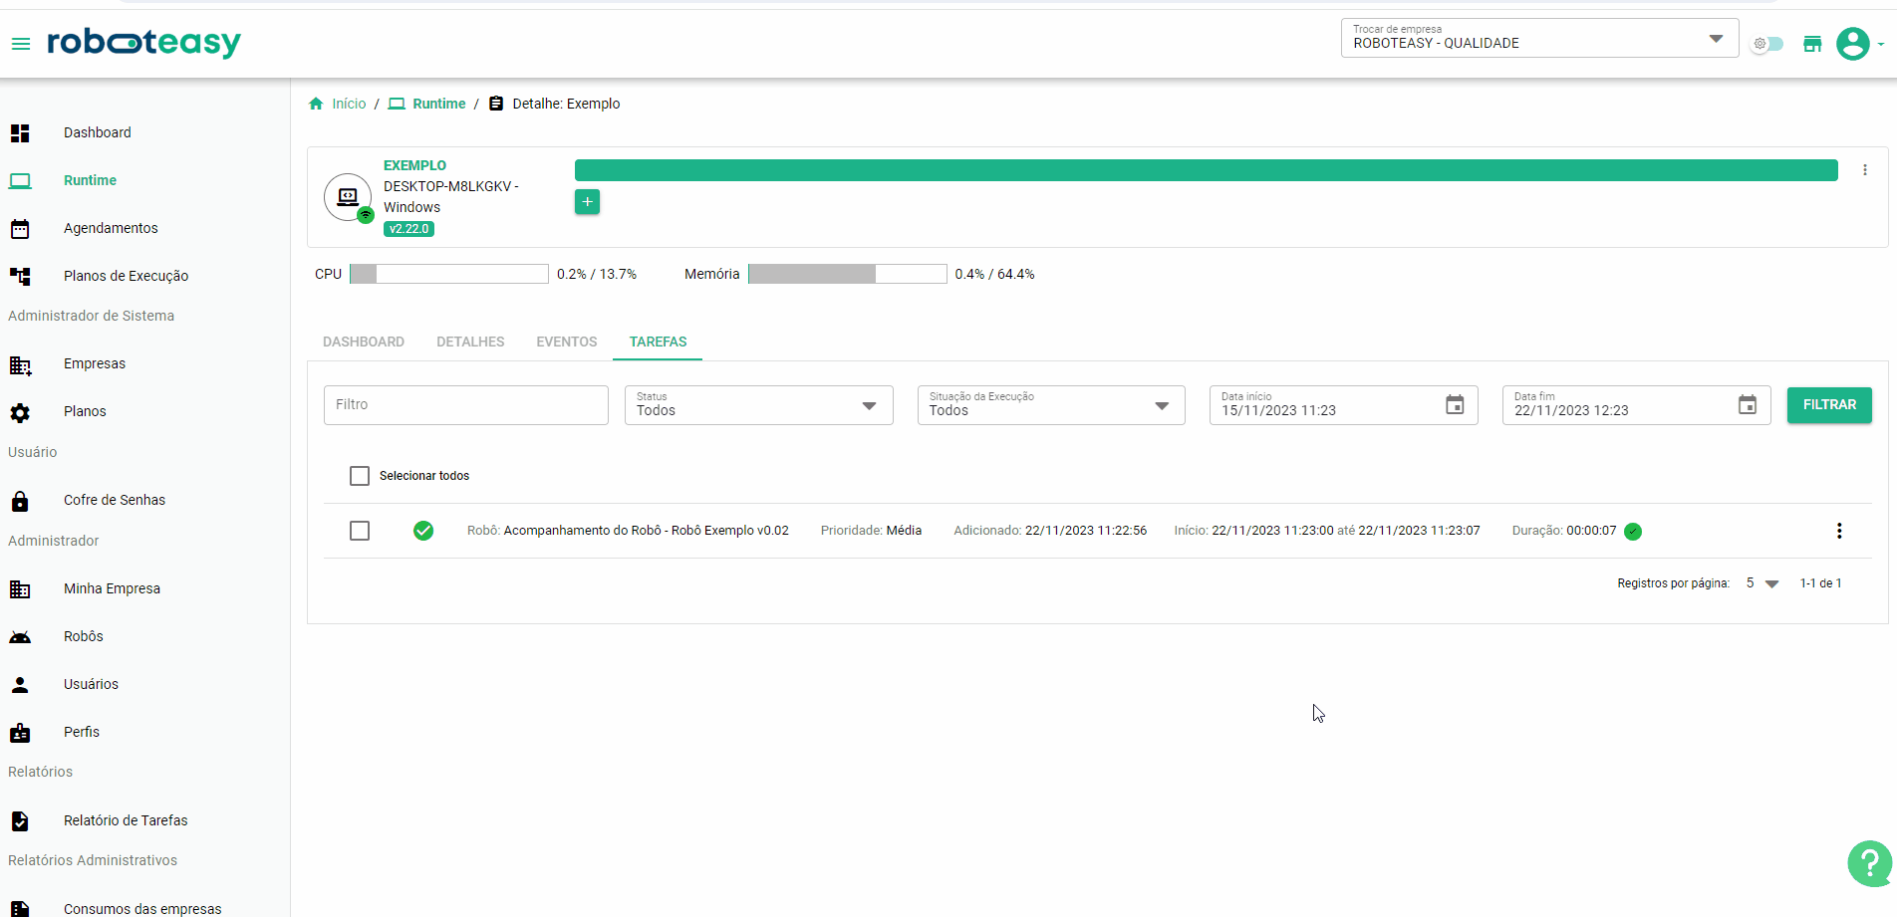
Task: Open the Trocar de empresa dropdown
Action: point(1538,39)
